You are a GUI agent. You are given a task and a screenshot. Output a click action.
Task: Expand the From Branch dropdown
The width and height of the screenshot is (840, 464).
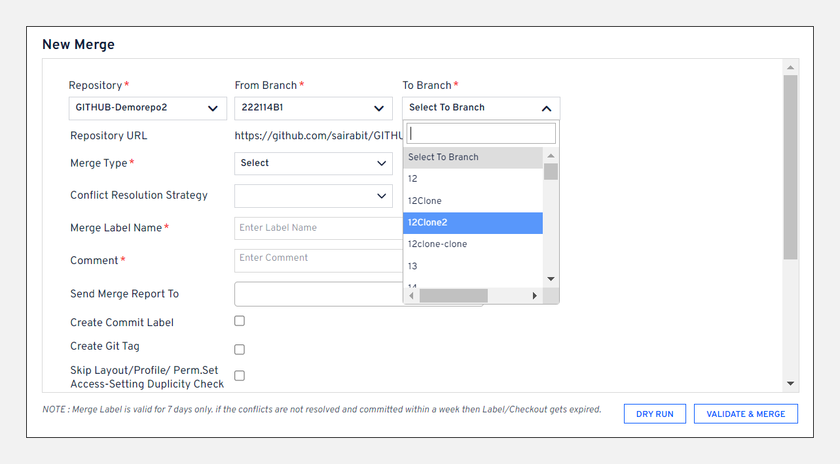[x=313, y=108]
